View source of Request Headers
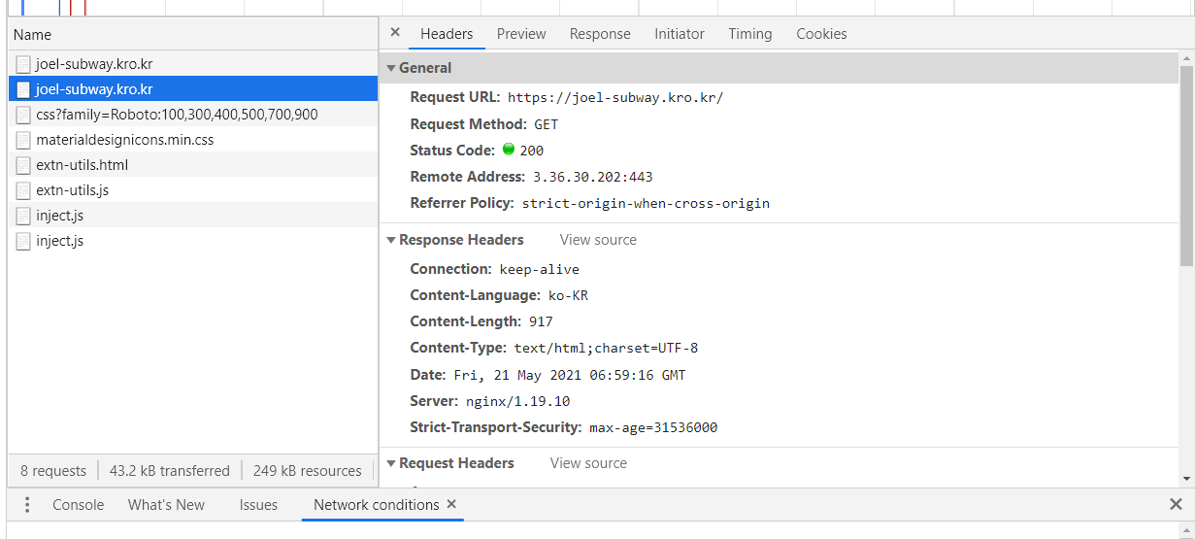Image resolution: width=1195 pixels, height=539 pixels. (588, 463)
